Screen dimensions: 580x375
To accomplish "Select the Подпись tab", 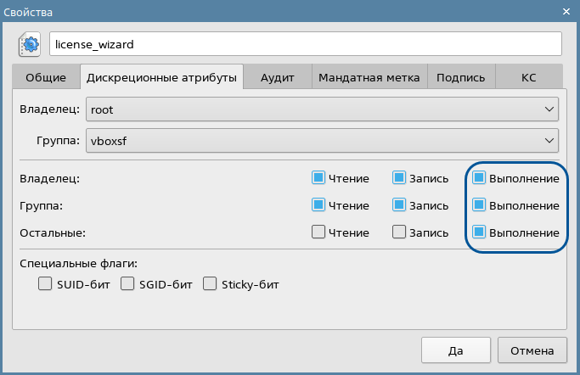I will tap(460, 78).
